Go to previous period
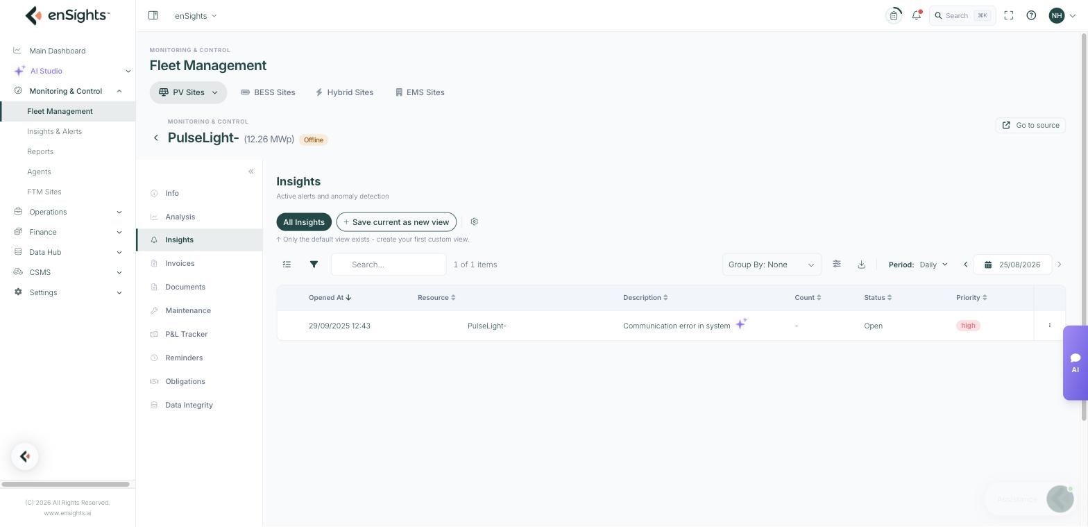Viewport: 1088px width, 527px height. coord(965,265)
